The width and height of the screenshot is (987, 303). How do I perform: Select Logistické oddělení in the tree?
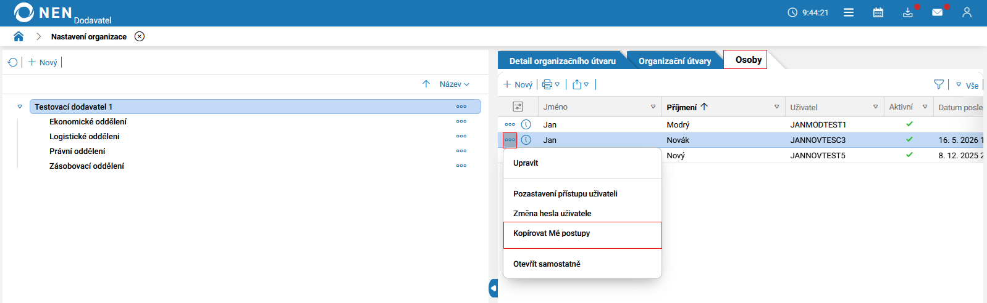click(x=85, y=136)
